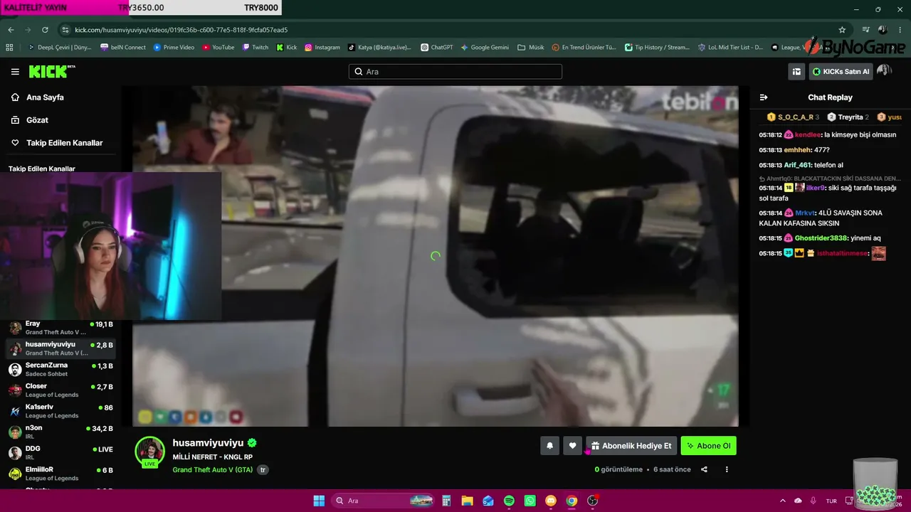Click the notification bell for husamviyuviyu
Screen dimensions: 911x512
tap(549, 446)
